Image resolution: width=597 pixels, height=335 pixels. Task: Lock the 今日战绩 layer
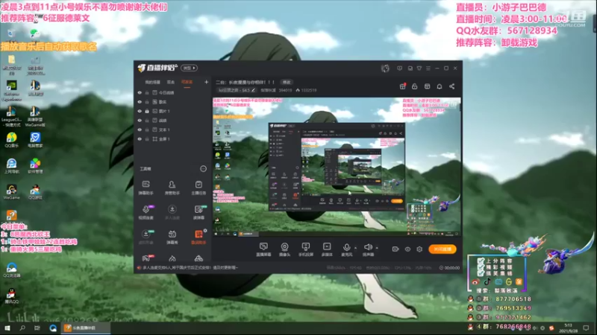(x=147, y=92)
